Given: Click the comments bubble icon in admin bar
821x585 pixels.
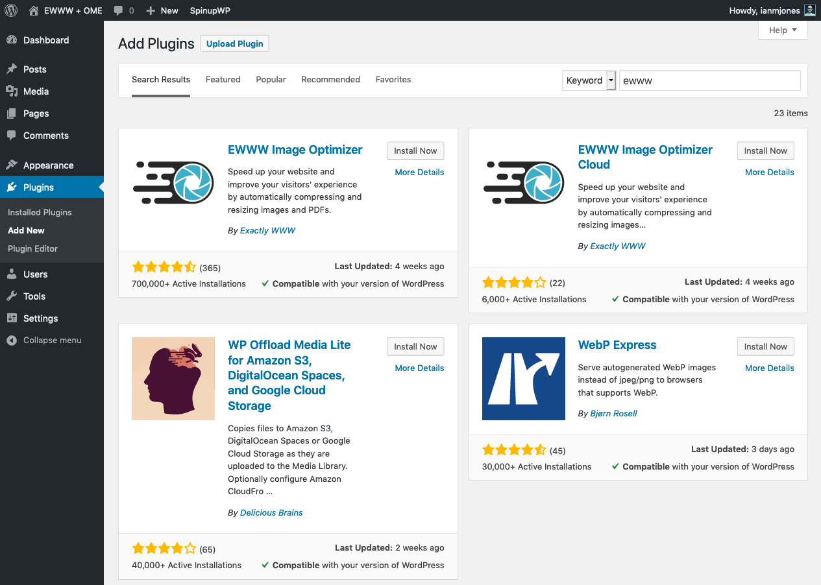Looking at the screenshot, I should 118,11.
